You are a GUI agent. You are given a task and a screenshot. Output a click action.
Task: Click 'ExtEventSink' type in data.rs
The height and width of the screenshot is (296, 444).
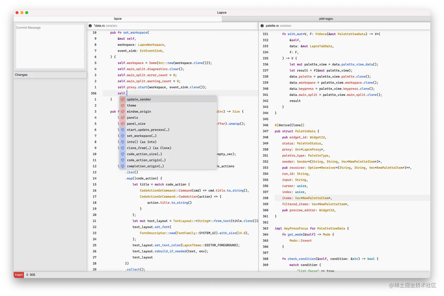(x=151, y=51)
